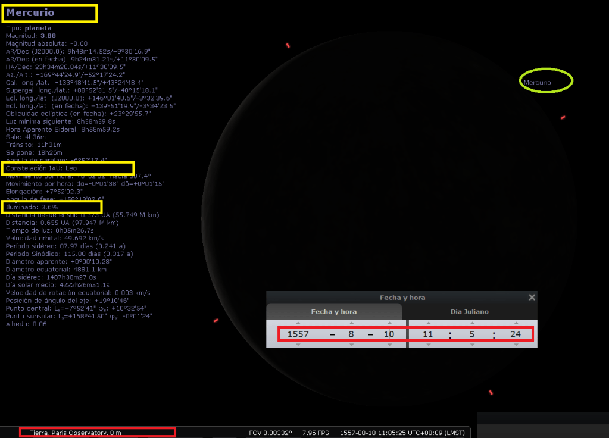Select the Fecha y hora tab
609x438 pixels.
click(x=334, y=312)
